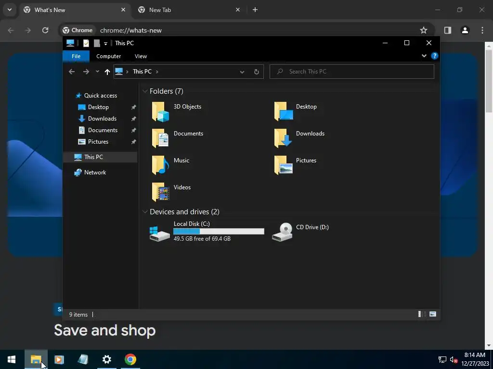Reload the Chrome page
The image size is (493, 369).
(x=45, y=30)
